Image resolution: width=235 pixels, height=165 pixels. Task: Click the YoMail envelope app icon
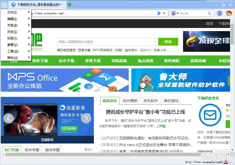(x=210, y=115)
